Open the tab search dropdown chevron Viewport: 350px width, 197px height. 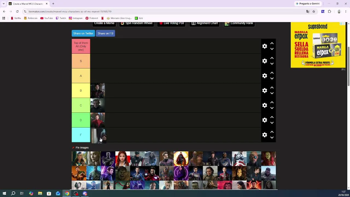coord(4,4)
